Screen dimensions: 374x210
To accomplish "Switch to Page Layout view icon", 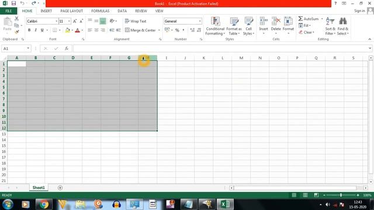I will pos(305,195).
